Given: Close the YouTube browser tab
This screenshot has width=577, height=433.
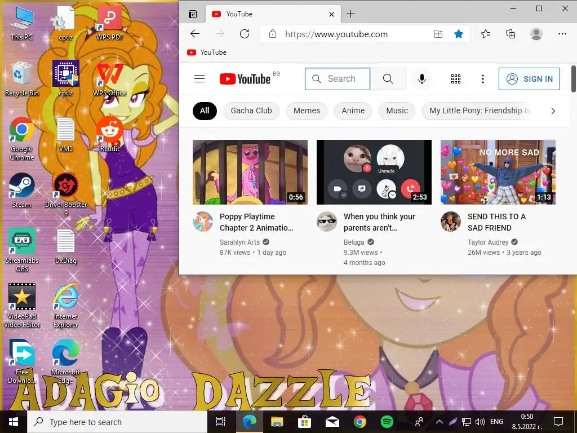Looking at the screenshot, I should click(x=331, y=14).
